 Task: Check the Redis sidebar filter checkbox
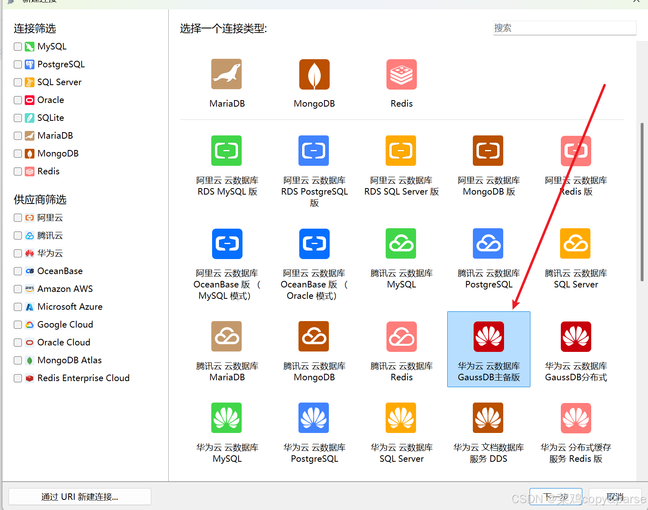(x=18, y=171)
